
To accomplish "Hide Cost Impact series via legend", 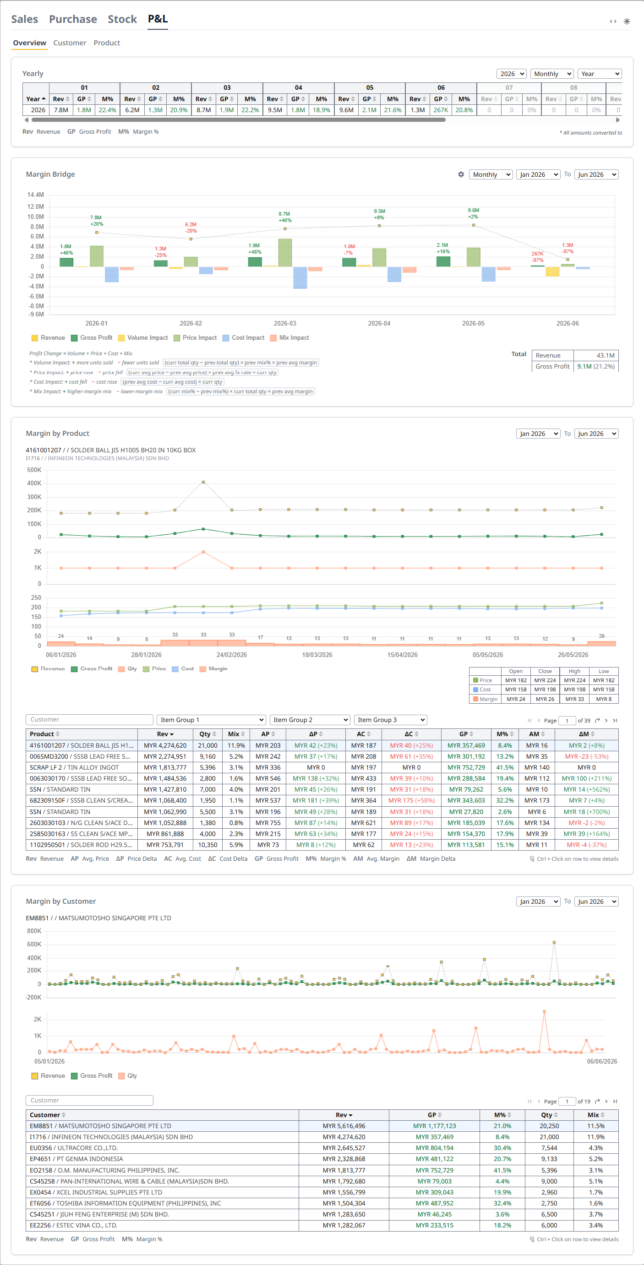I will point(243,337).
